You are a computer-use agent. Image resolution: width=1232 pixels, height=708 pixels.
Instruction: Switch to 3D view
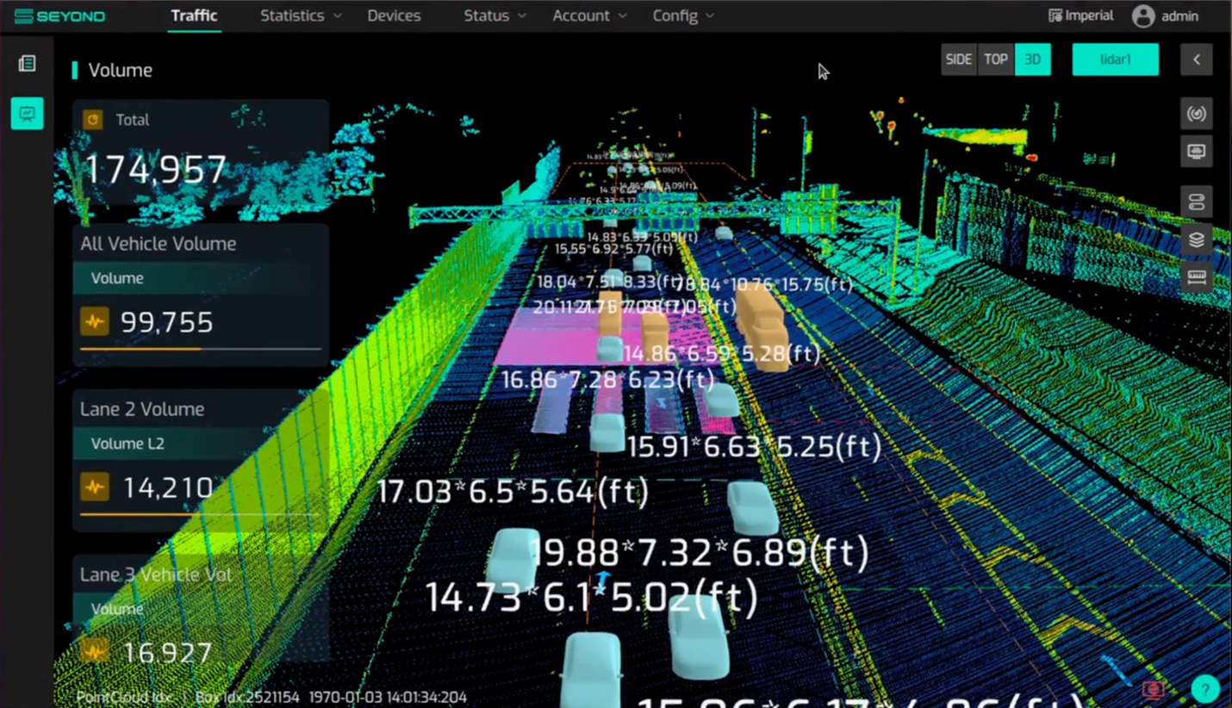pos(1033,59)
